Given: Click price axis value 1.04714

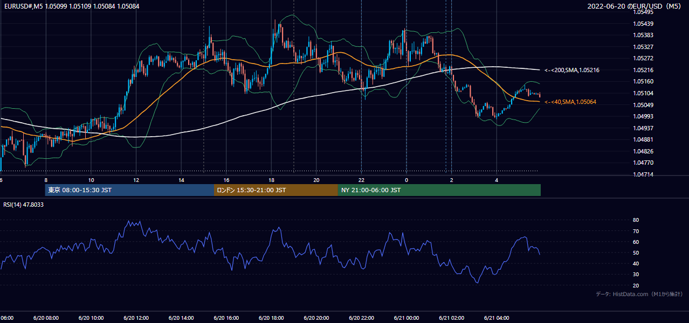Looking at the screenshot, I should click(x=643, y=174).
